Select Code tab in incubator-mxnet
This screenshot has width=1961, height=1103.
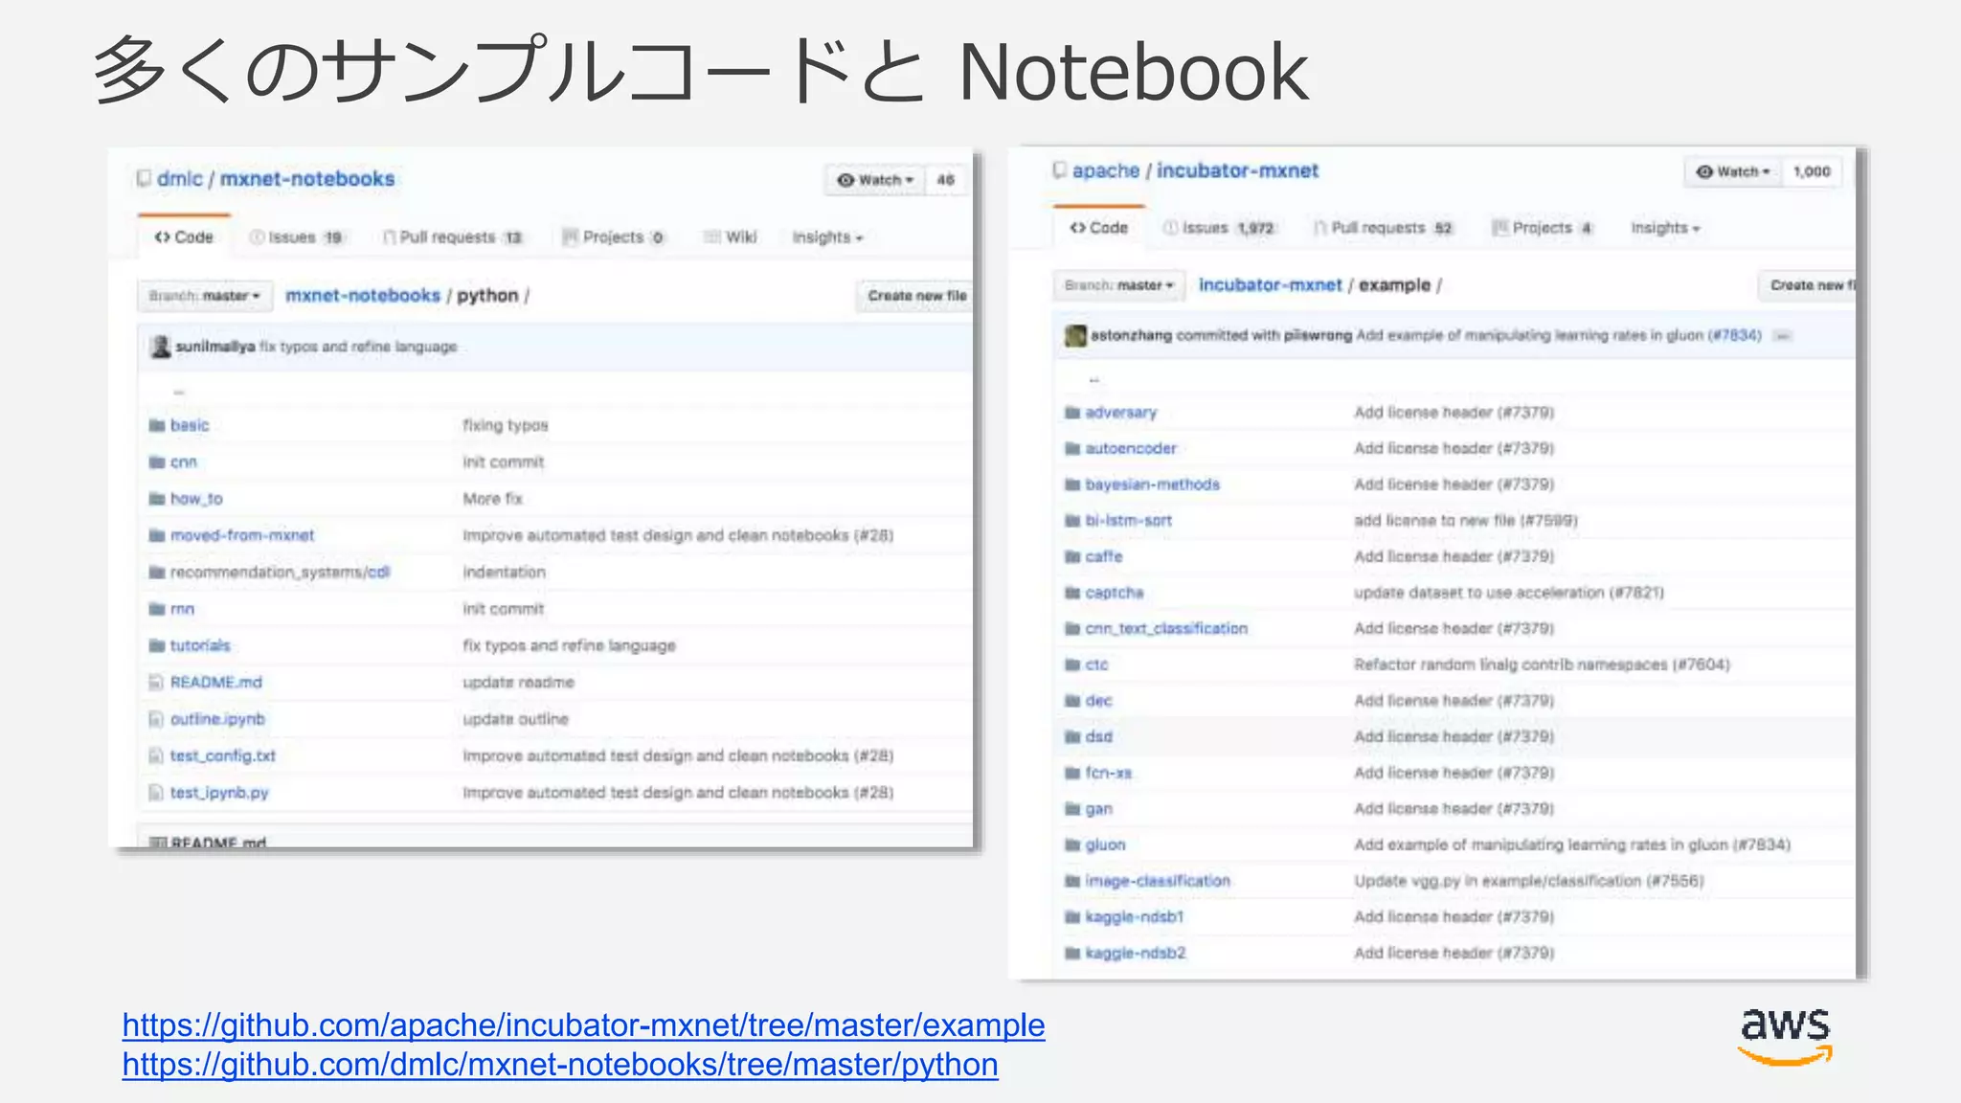point(1099,228)
